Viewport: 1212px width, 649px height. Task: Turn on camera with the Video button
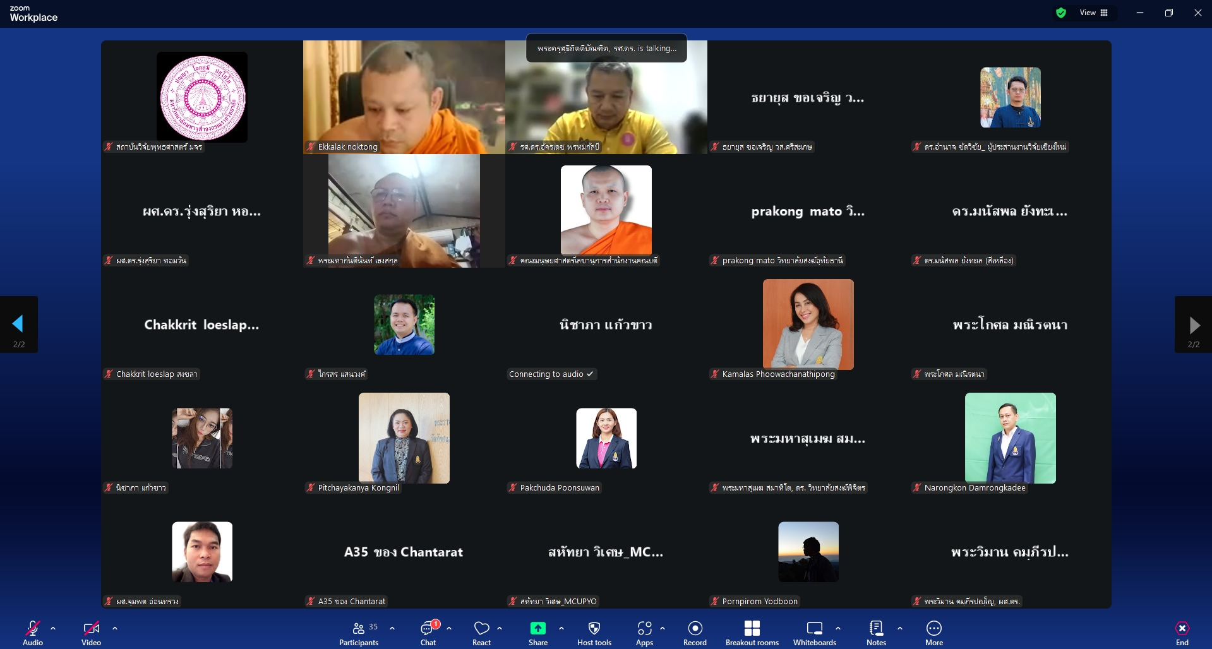[x=91, y=633]
